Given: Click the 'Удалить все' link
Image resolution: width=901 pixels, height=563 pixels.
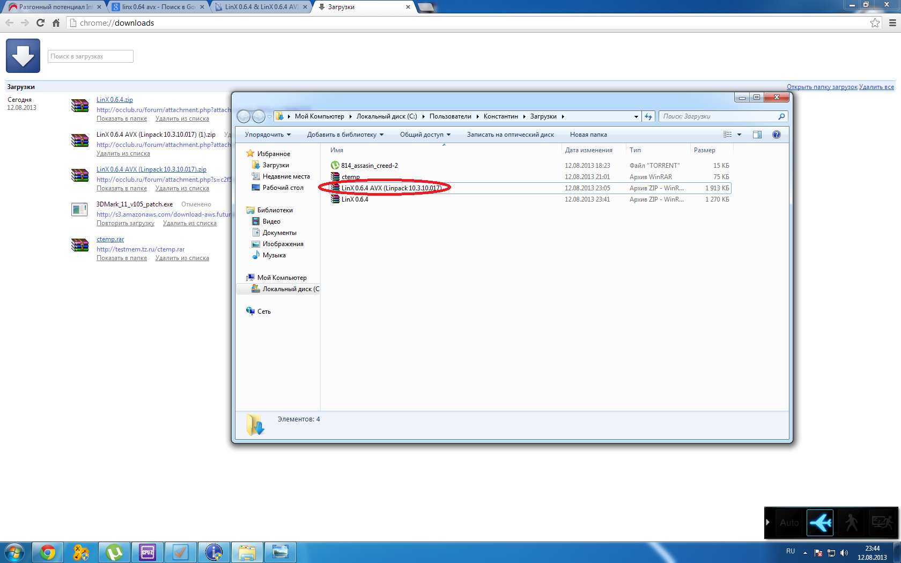Looking at the screenshot, I should tap(877, 87).
